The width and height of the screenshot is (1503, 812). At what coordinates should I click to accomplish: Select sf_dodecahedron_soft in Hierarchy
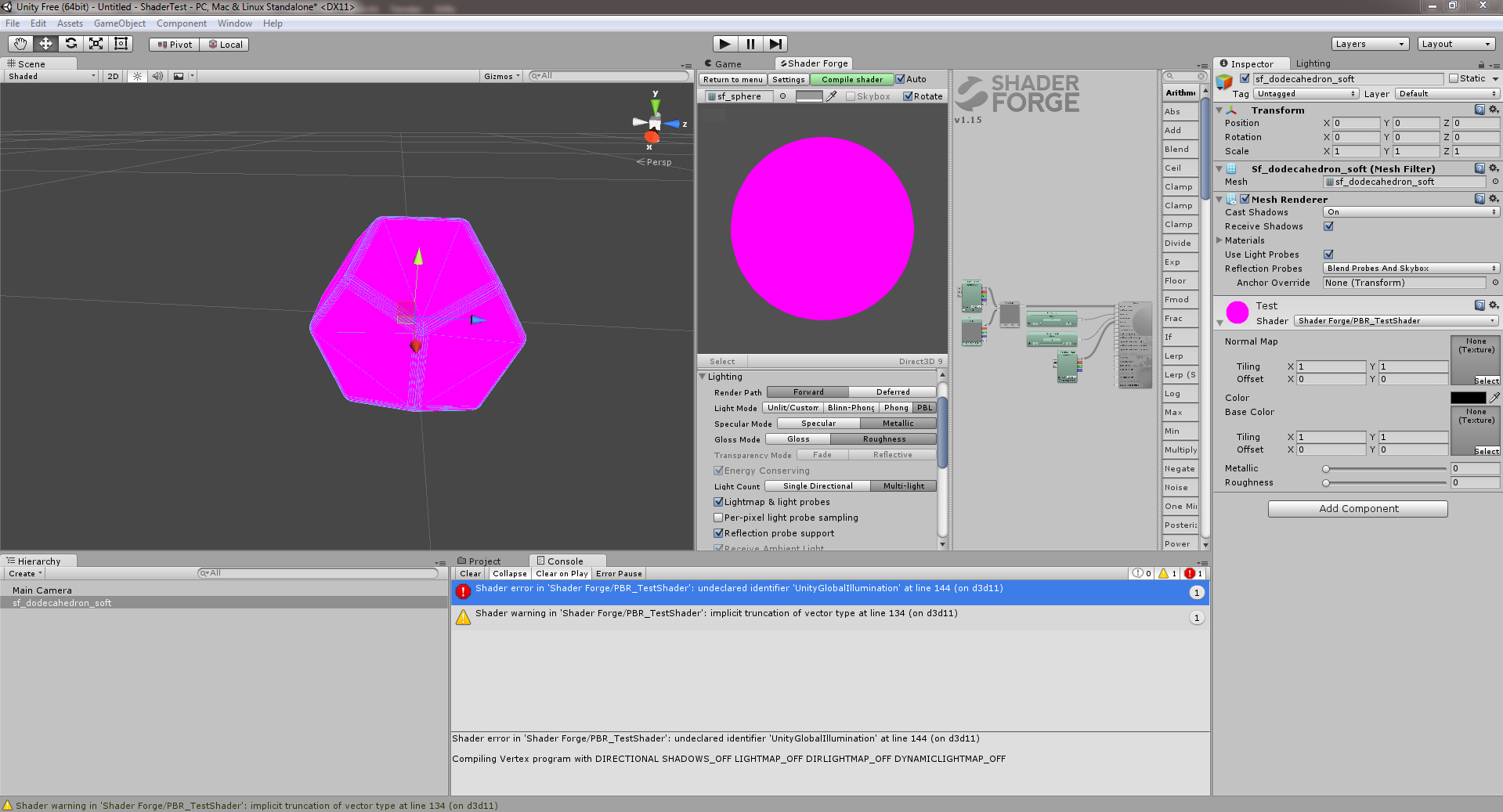click(224, 603)
